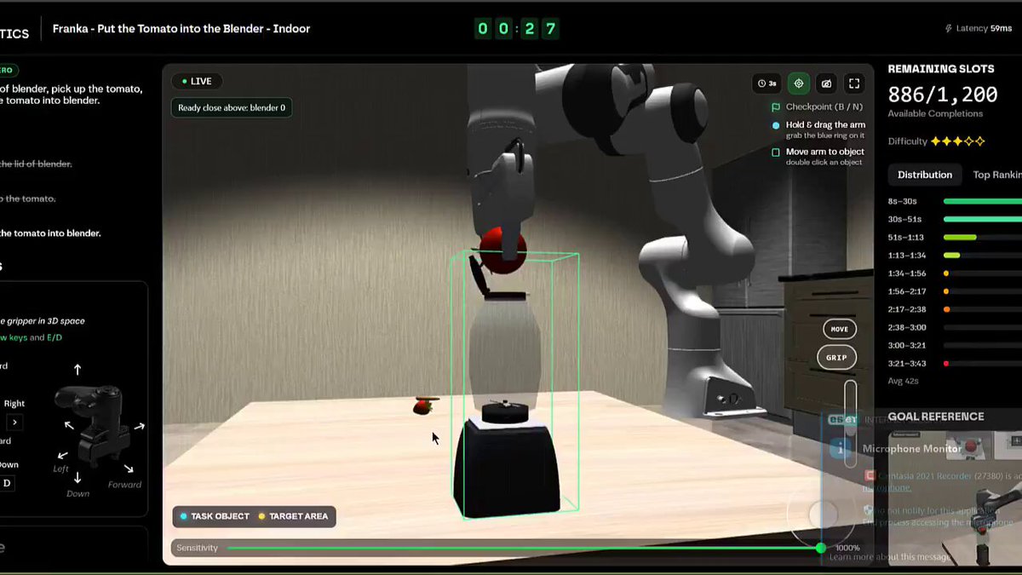Screen dimensions: 1022x575
Task: Select the Hold & drag the arm option
Action: pyautogui.click(x=818, y=129)
